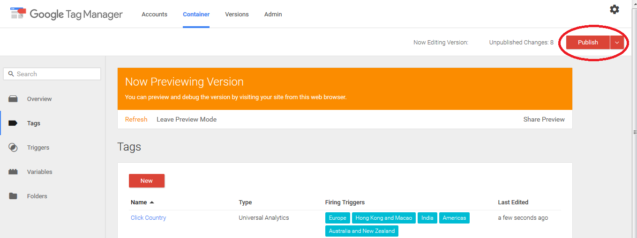Screen dimensions: 637x238
Task: Click the Europe trigger chip
Action: (337, 218)
